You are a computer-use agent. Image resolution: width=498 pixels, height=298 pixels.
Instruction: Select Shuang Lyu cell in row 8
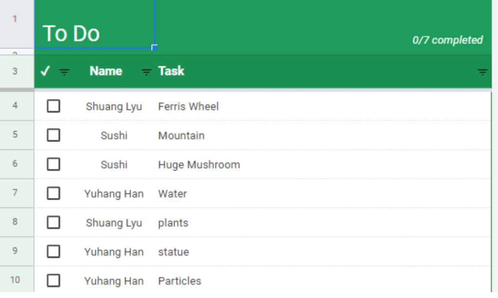point(114,223)
